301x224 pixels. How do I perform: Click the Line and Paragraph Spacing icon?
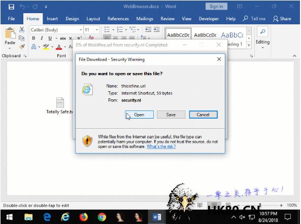click(144, 37)
